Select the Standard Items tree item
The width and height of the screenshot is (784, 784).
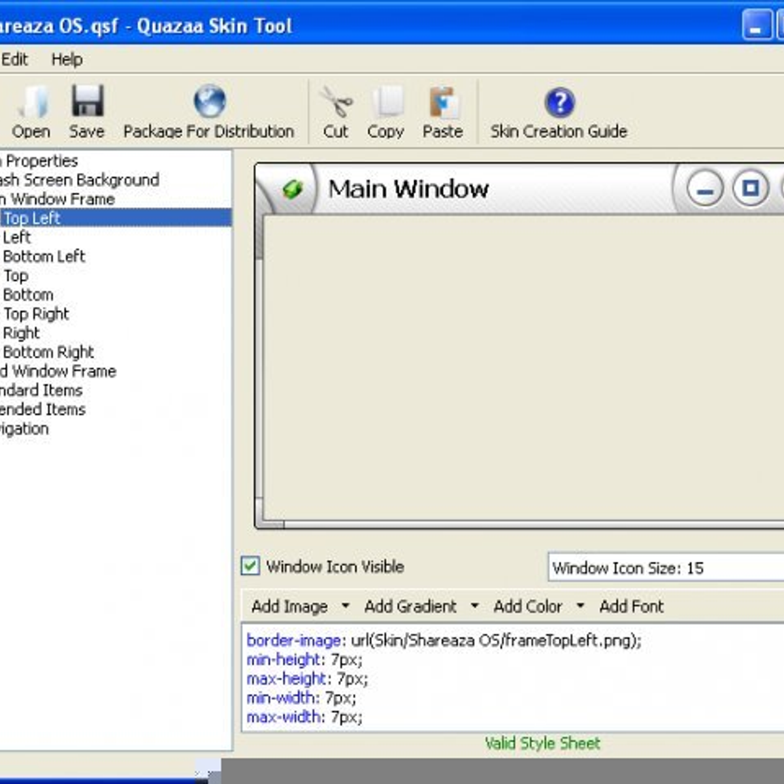[x=41, y=390]
